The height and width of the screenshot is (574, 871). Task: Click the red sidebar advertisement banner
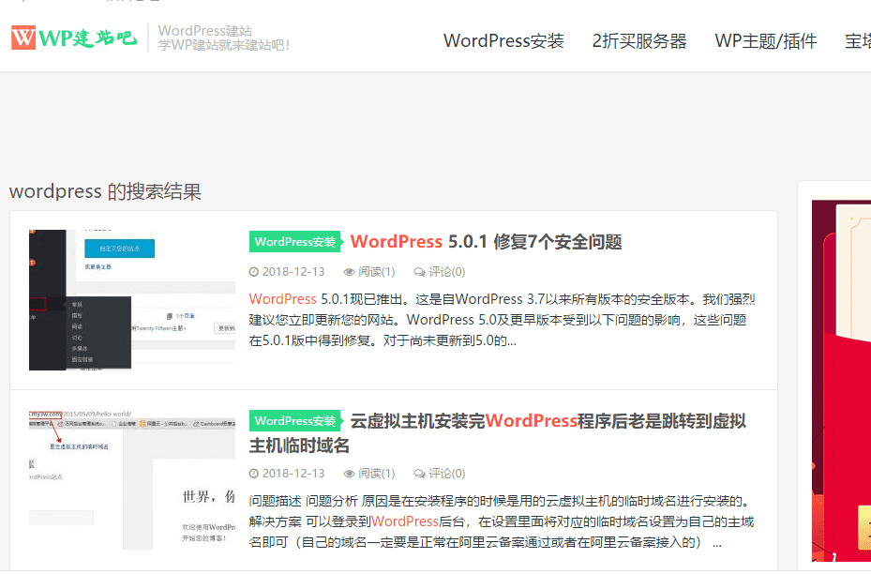[x=840, y=375]
